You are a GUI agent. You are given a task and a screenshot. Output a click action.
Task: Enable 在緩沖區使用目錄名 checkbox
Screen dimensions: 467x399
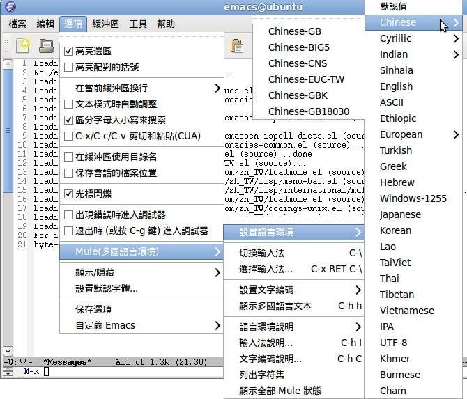68,157
